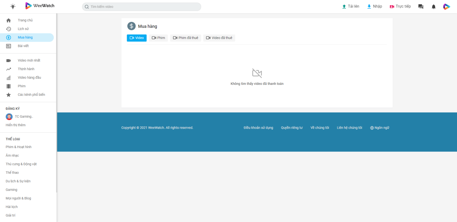Open Lịch sử history page
This screenshot has width=457, height=222.
tap(23, 29)
